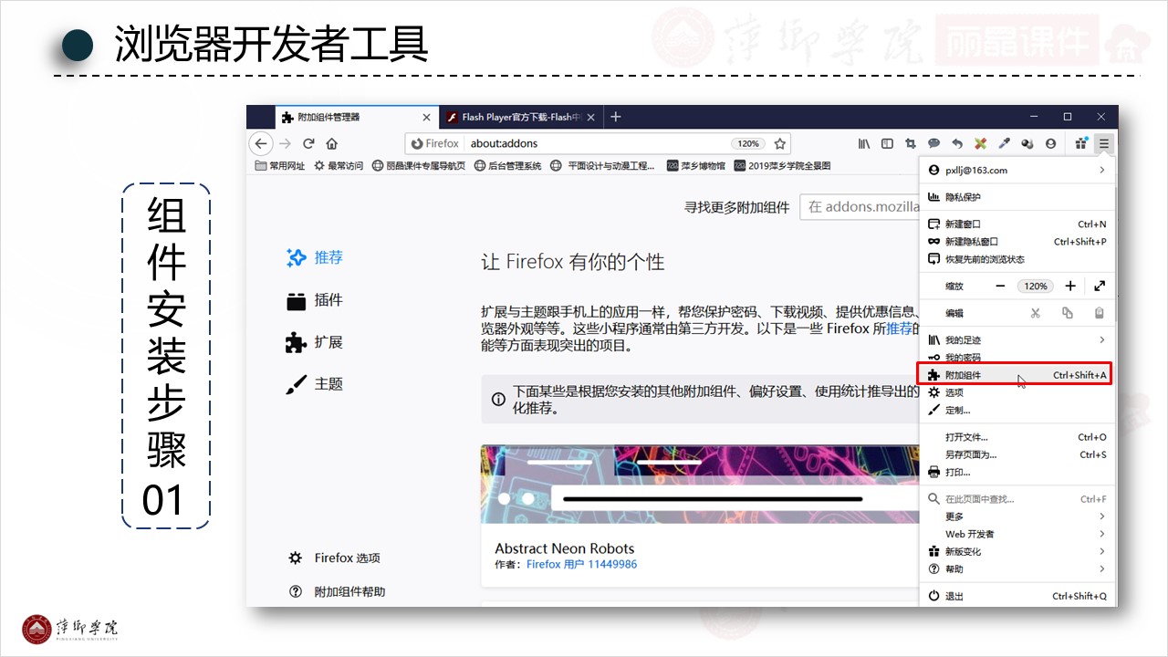Click the 120% zoom badge in address bar
Viewport: 1168px width, 657px height.
pyautogui.click(x=748, y=144)
